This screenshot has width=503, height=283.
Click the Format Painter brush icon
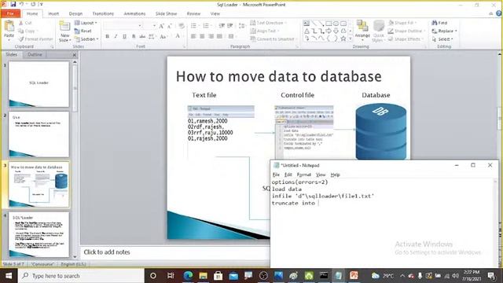[21, 39]
